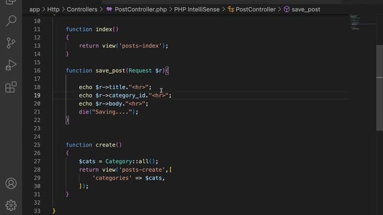Click 'die' call on line 21
Image resolution: width=383 pixels, height=215 pixels.
[84, 112]
